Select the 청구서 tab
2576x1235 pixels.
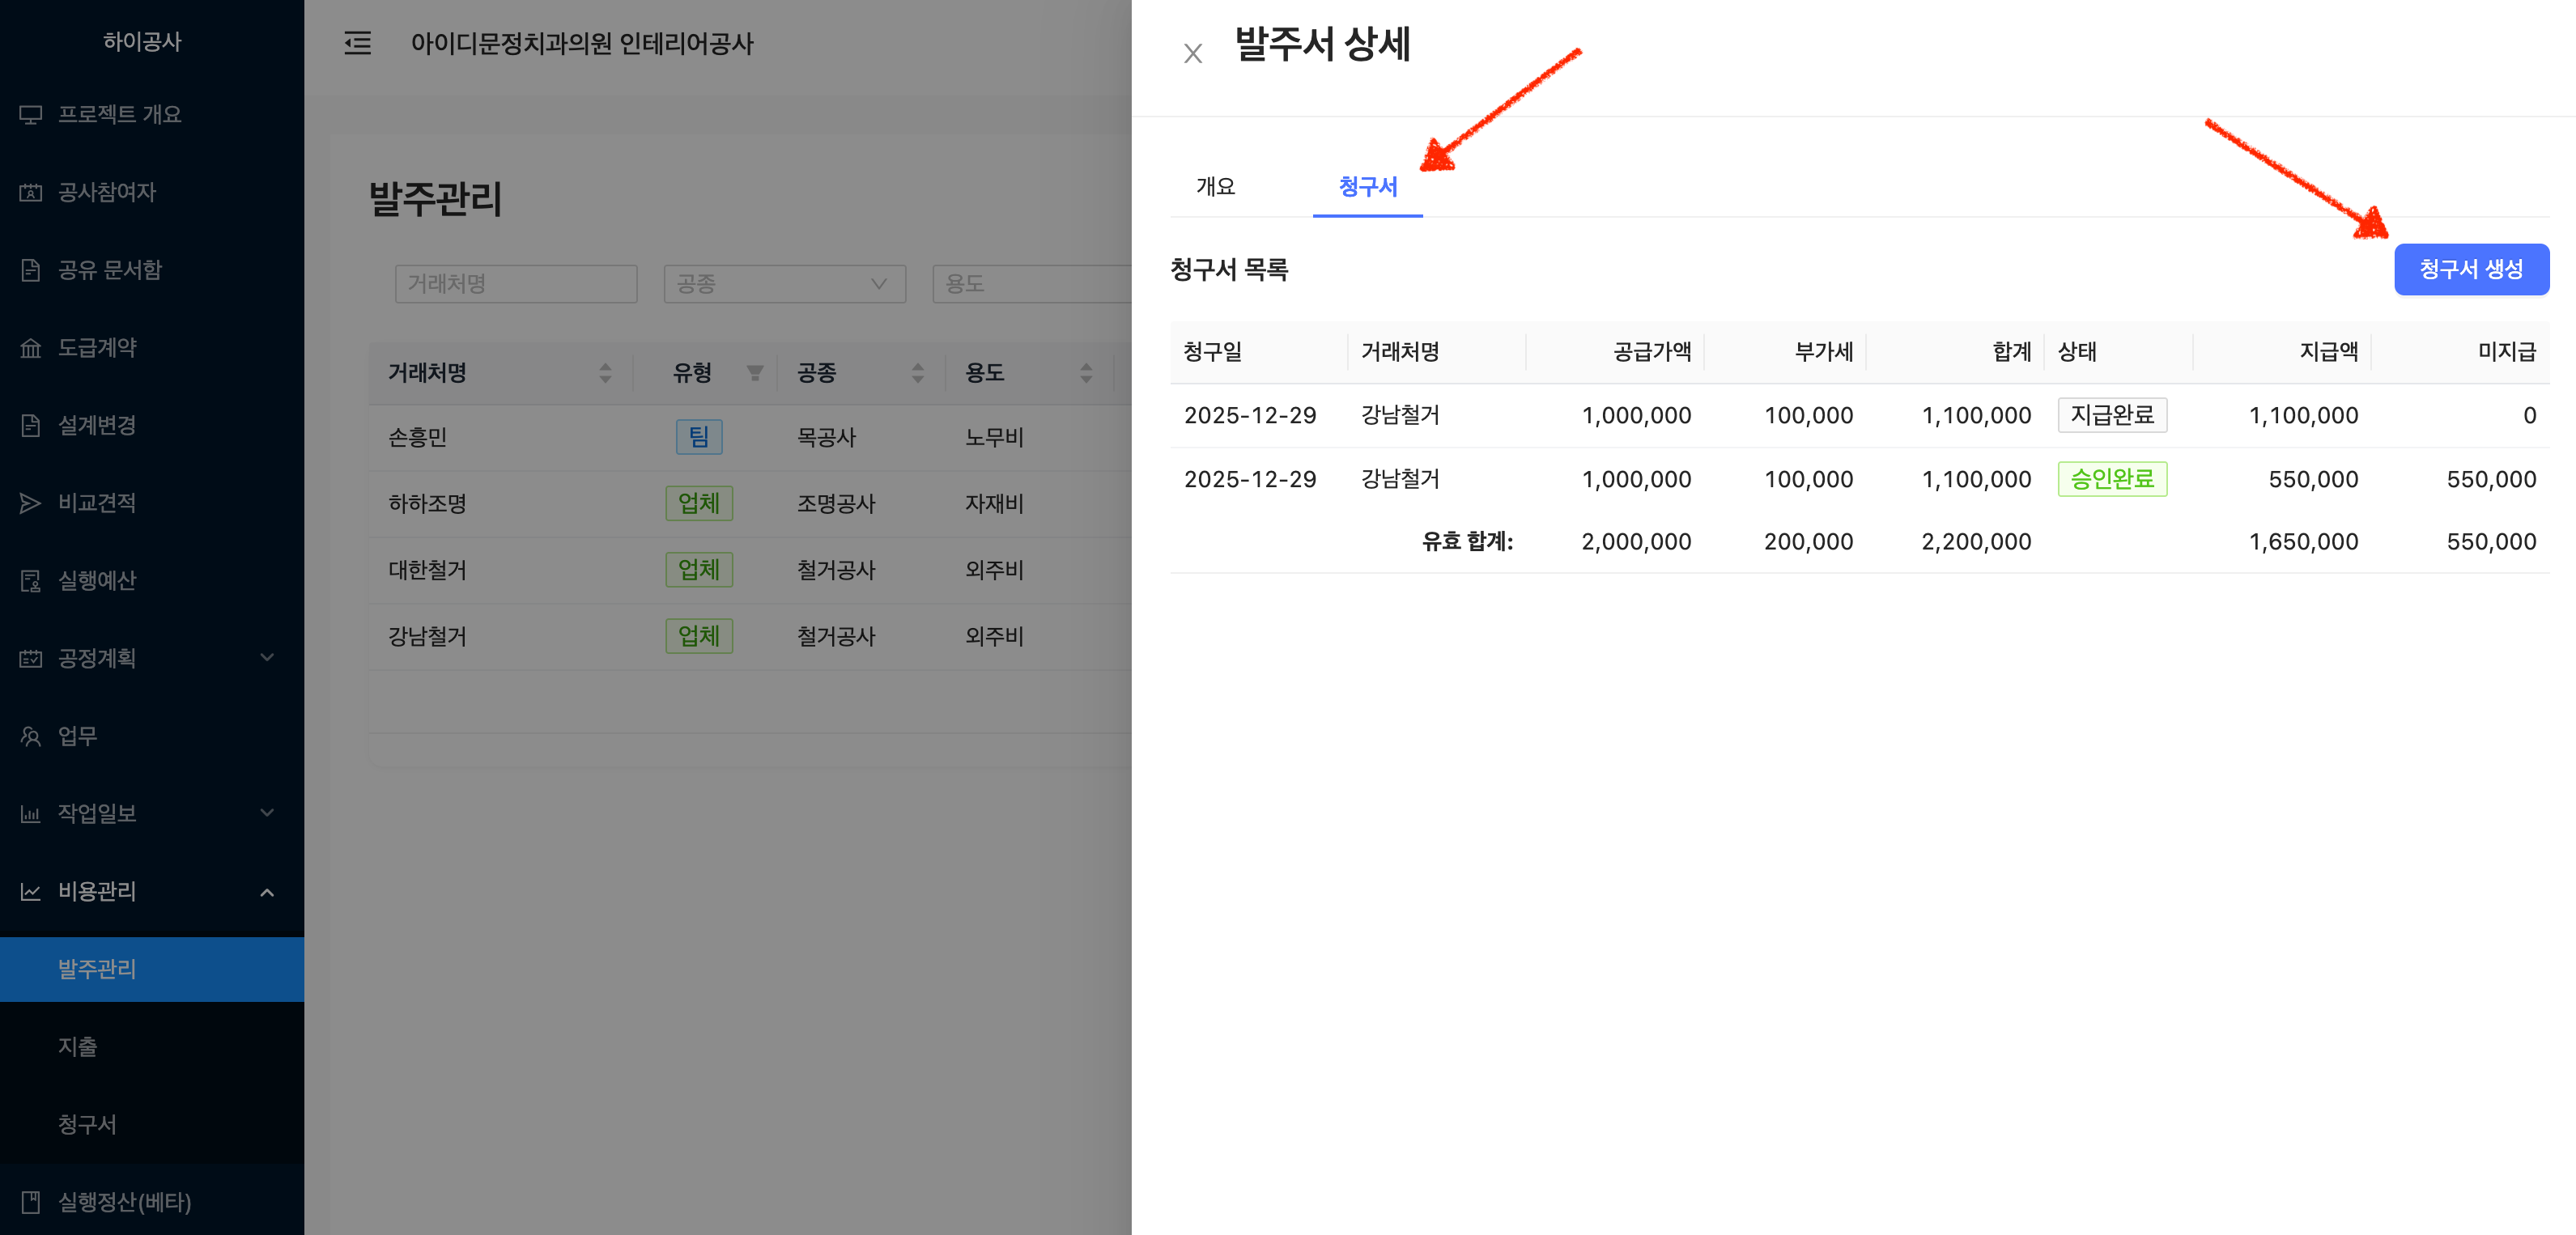[1367, 186]
